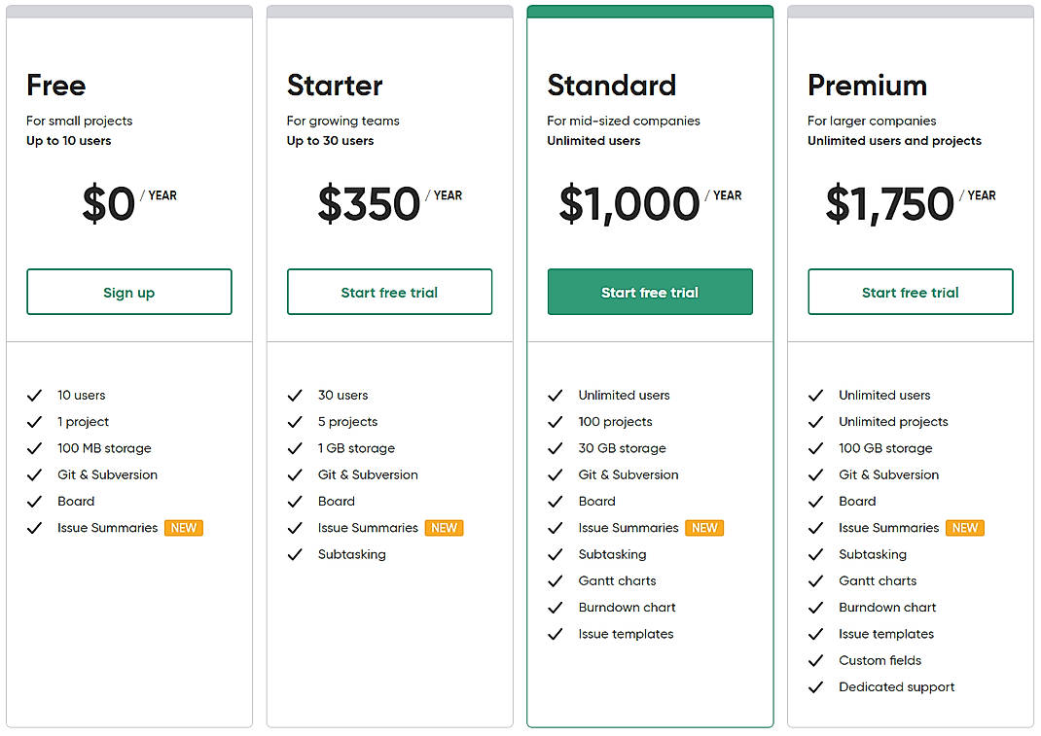Click Sign up on the Free plan
The image size is (1041, 736).
(x=128, y=292)
